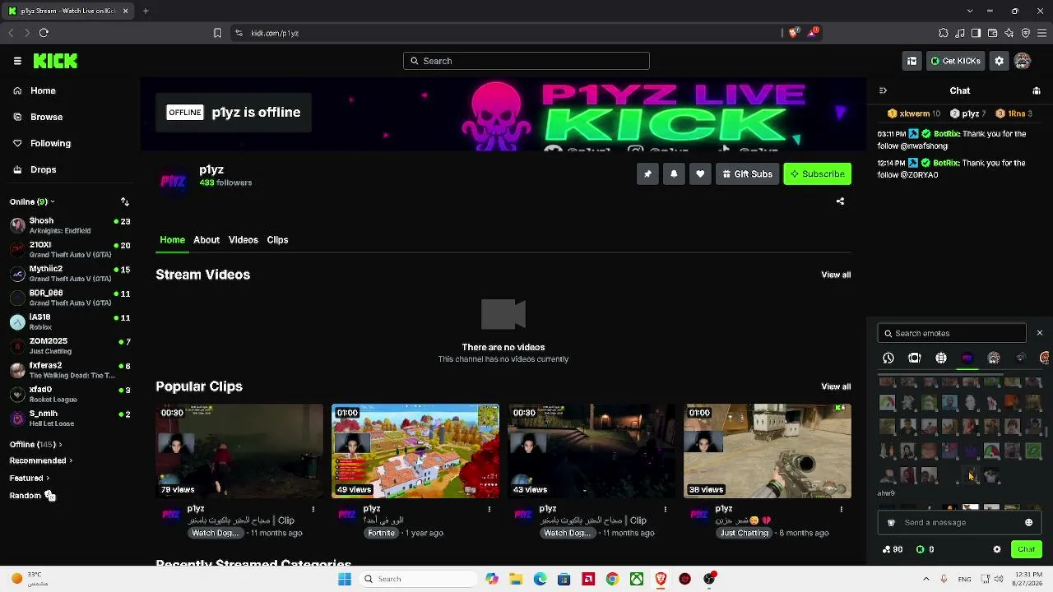Open Brave Wallet icon
This screenshot has width=1053, height=592.
(x=993, y=33)
